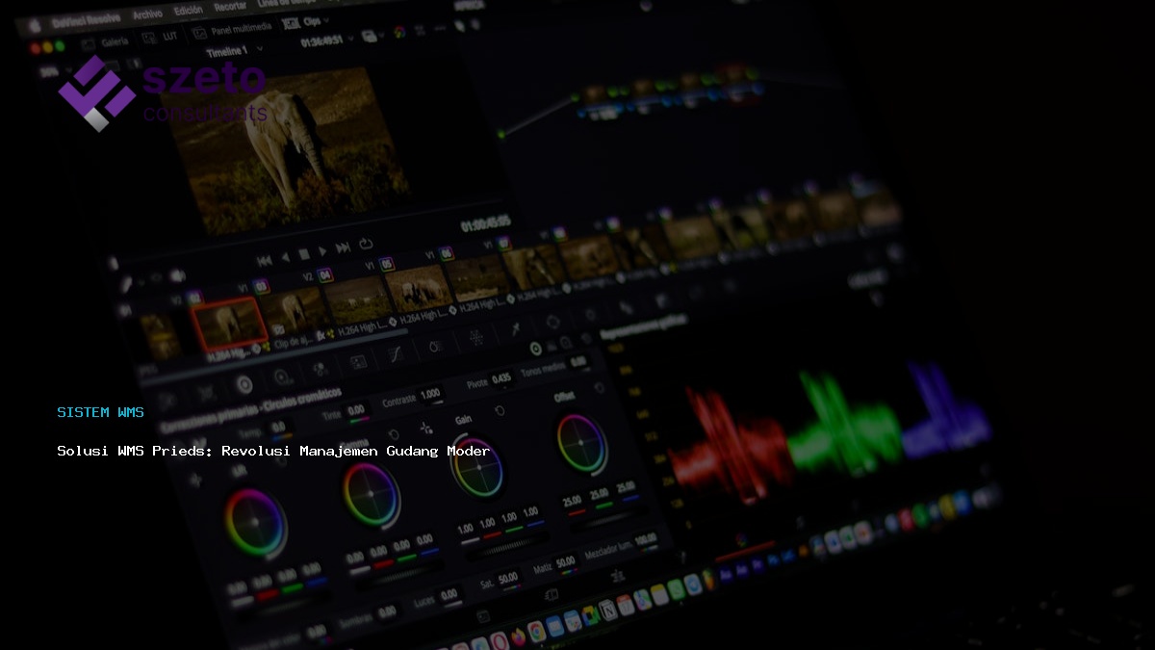Click the stop button in the transport controls

coord(304,254)
